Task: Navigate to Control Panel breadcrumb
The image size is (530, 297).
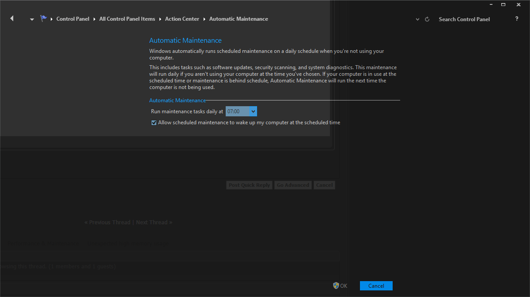Action: tap(73, 19)
